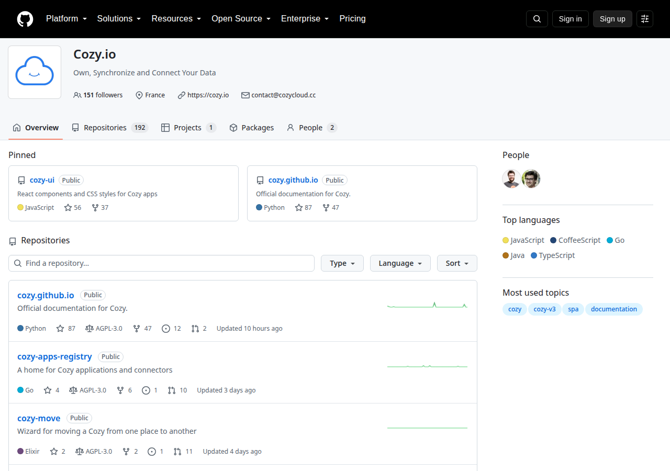
Task: Click the Sign in button
Action: [571, 19]
